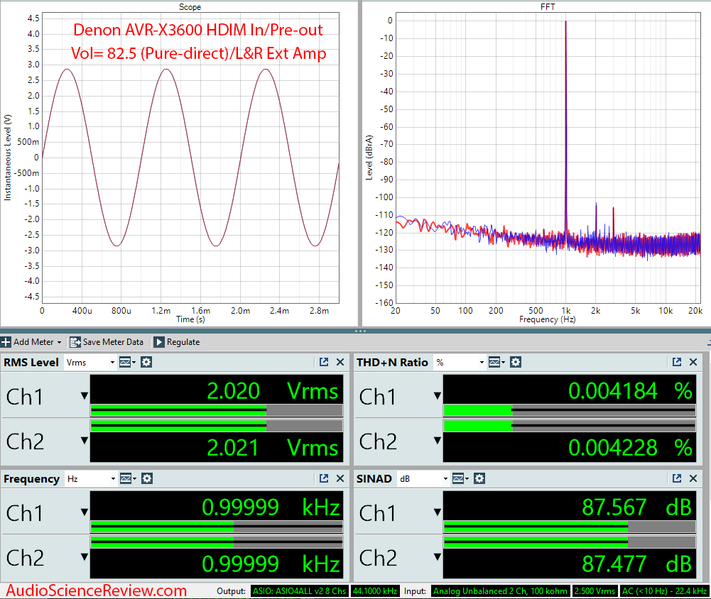711x599 pixels.
Task: Expand the Frequency Ch2 arrow
Action: click(85, 556)
